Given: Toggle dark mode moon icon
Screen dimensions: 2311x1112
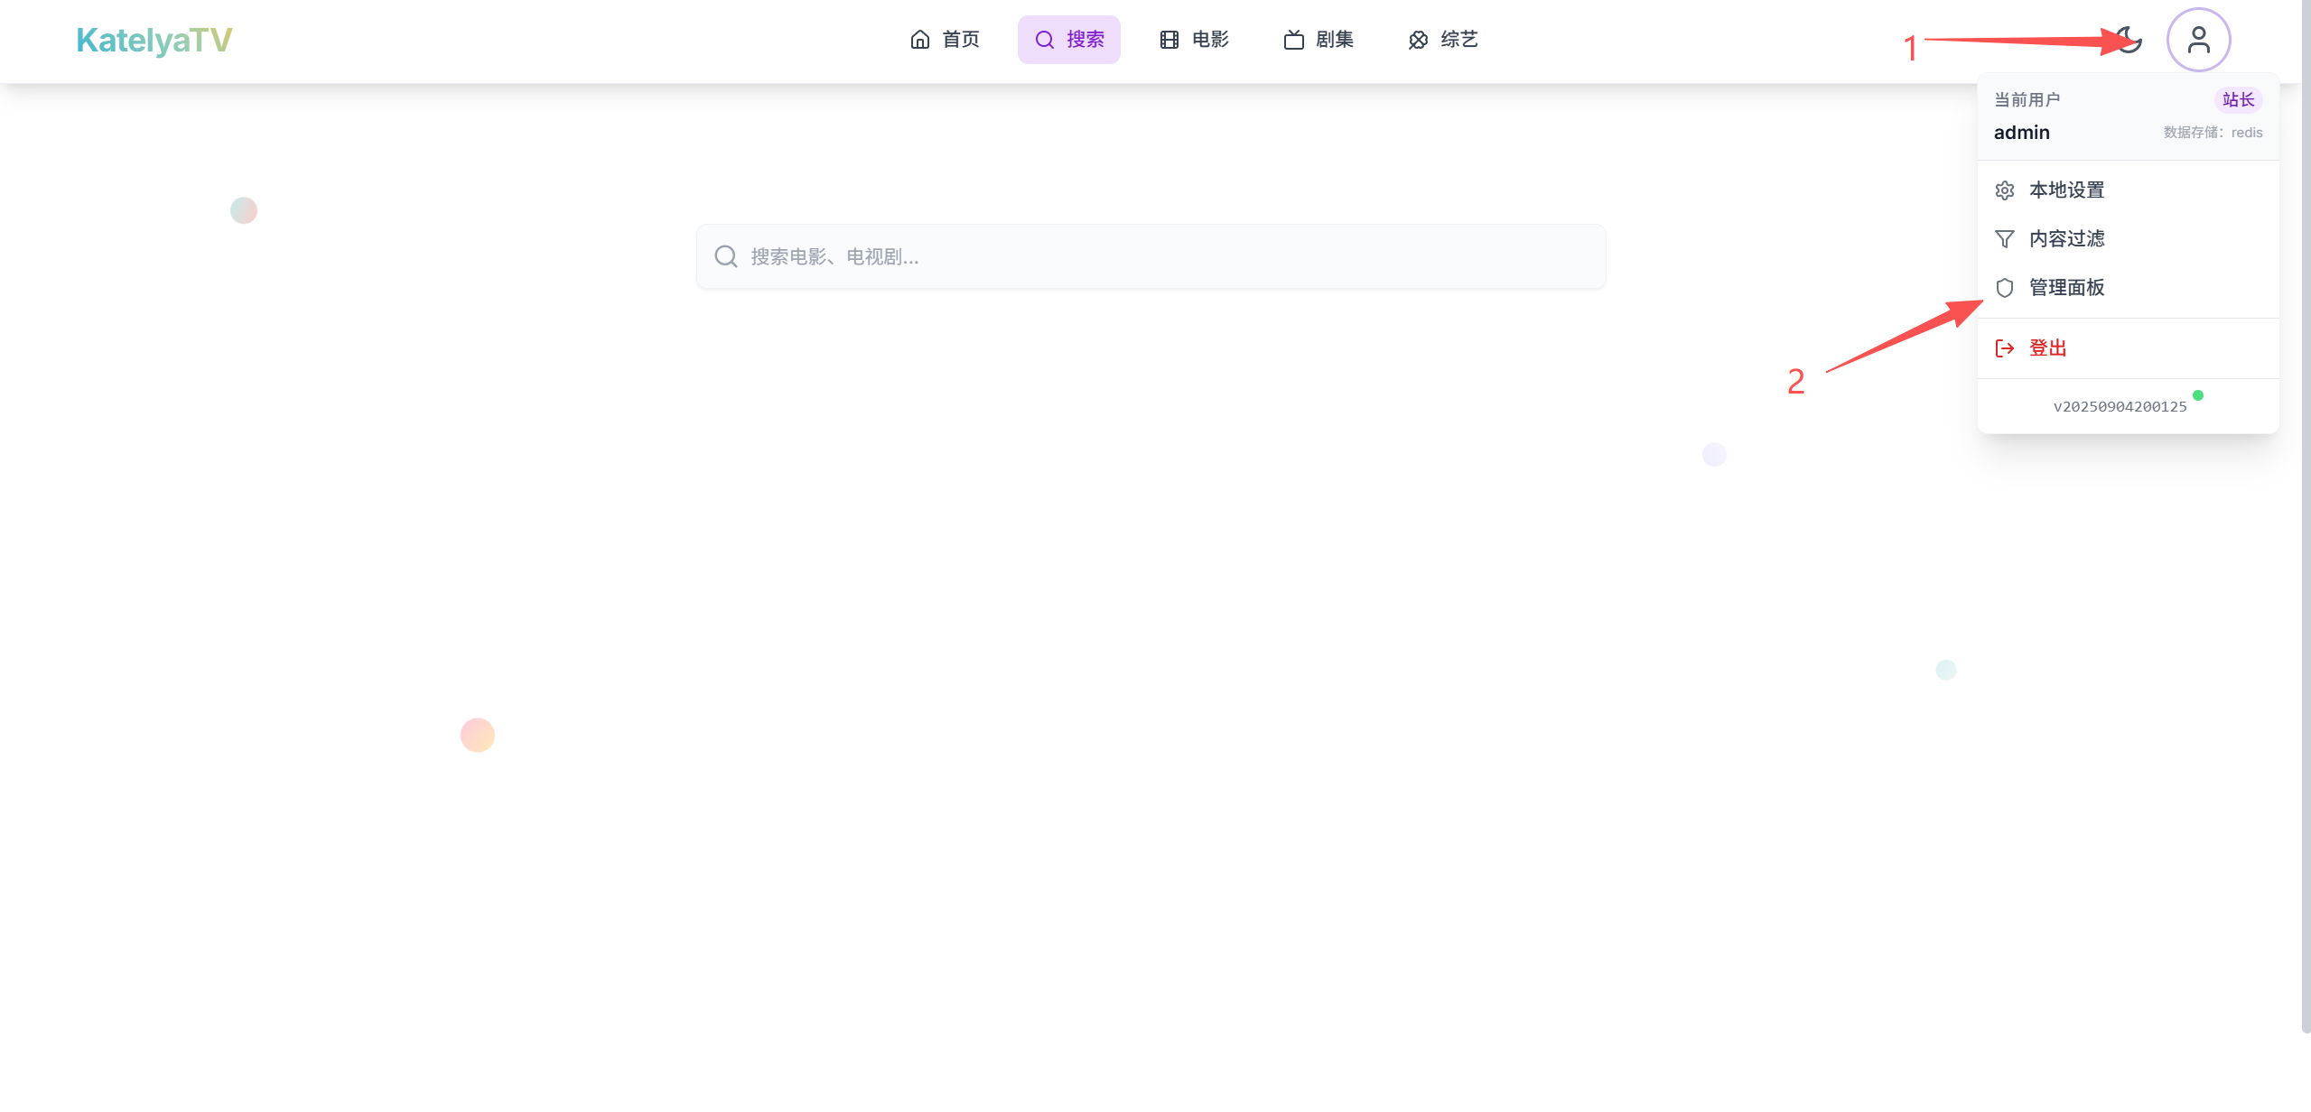Looking at the screenshot, I should coord(2129,40).
